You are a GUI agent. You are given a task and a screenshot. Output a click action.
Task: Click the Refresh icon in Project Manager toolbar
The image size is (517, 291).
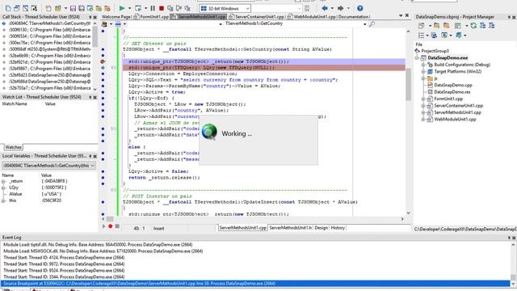click(473, 25)
